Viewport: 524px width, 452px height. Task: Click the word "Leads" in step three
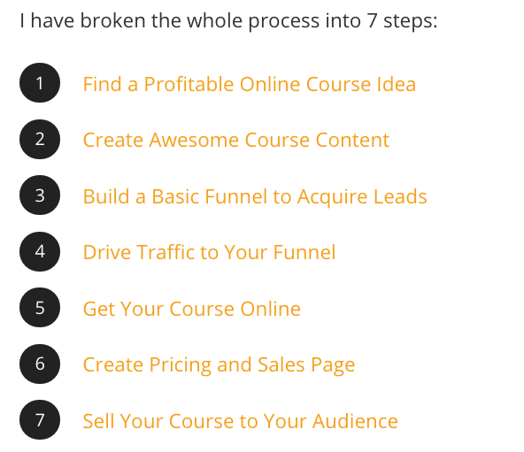[x=400, y=196]
